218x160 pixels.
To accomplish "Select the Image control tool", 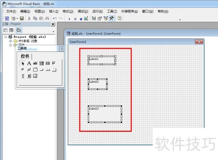I will [35, 76].
